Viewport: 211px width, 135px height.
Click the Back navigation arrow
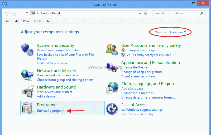pos(7,13)
